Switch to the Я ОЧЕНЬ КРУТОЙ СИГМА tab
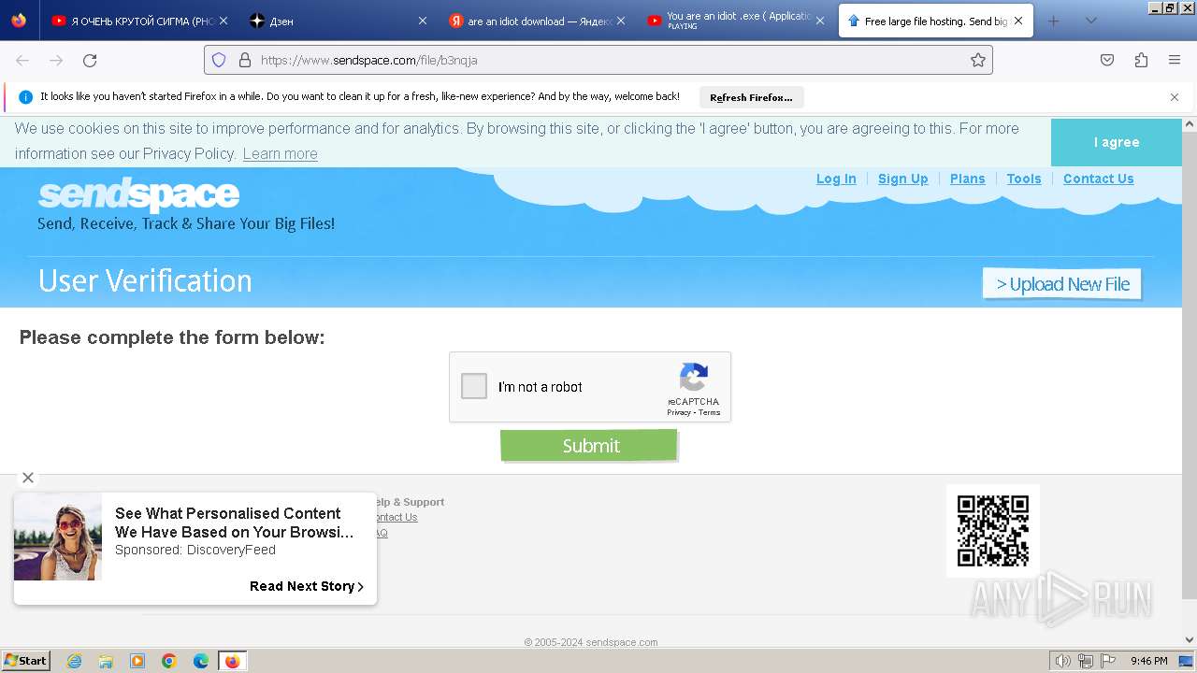 pyautogui.click(x=139, y=21)
